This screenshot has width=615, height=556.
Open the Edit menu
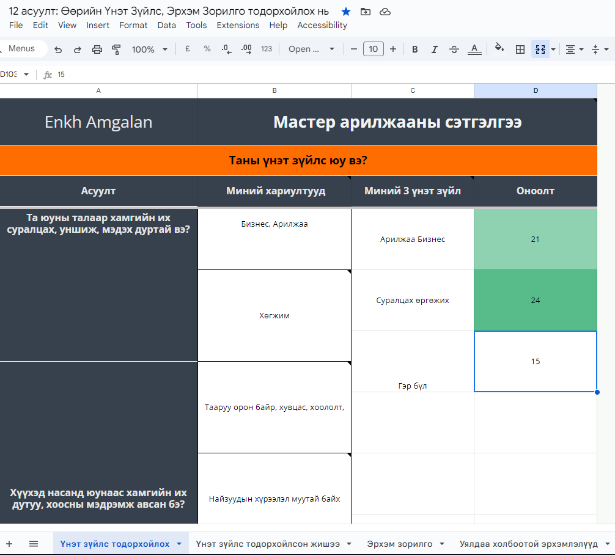40,25
